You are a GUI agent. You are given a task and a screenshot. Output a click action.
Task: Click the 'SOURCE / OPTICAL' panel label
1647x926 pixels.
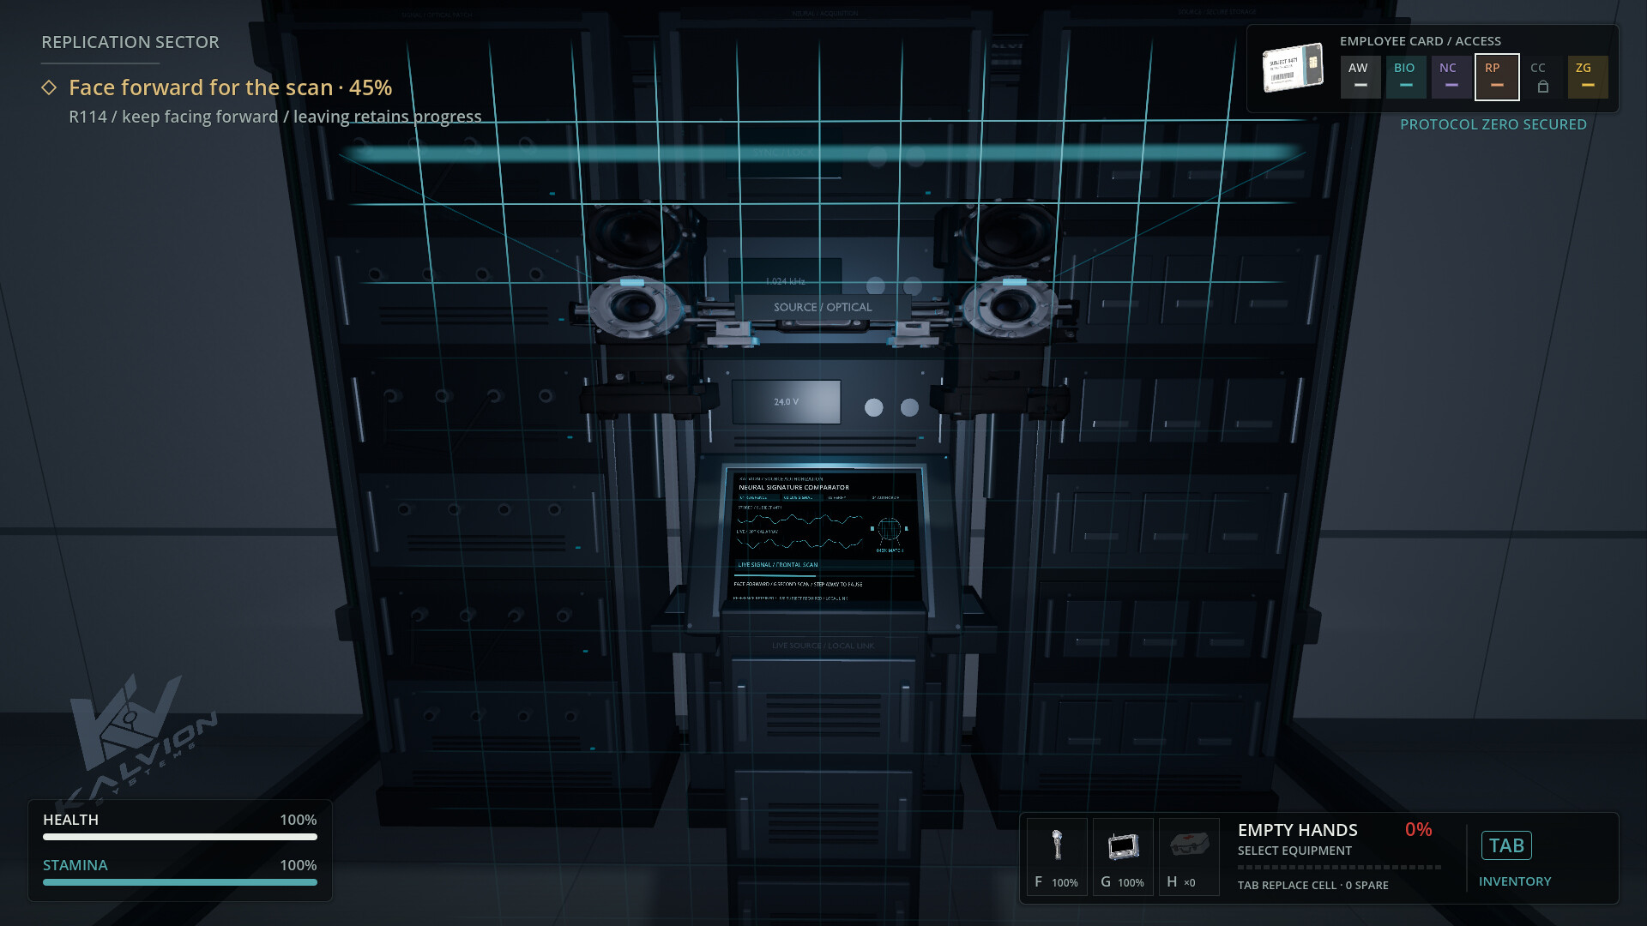coord(823,307)
